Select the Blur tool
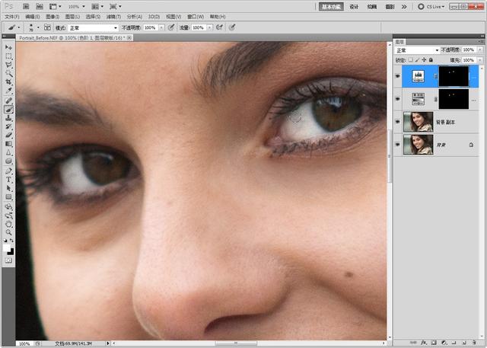 pos(8,152)
